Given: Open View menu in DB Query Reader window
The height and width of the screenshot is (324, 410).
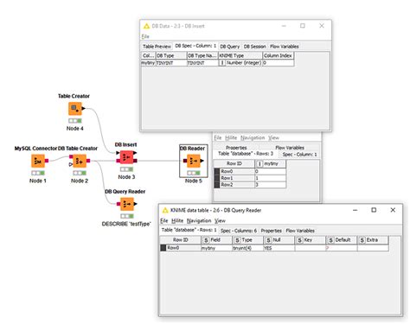Looking at the screenshot, I should (220, 220).
